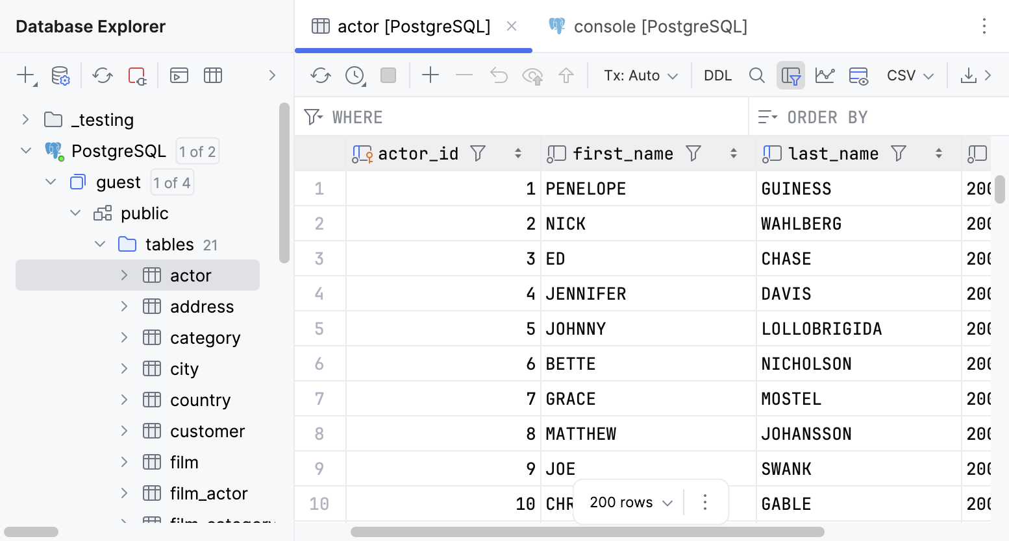Click the disconnect from database icon
1009x541 pixels.
tap(137, 75)
